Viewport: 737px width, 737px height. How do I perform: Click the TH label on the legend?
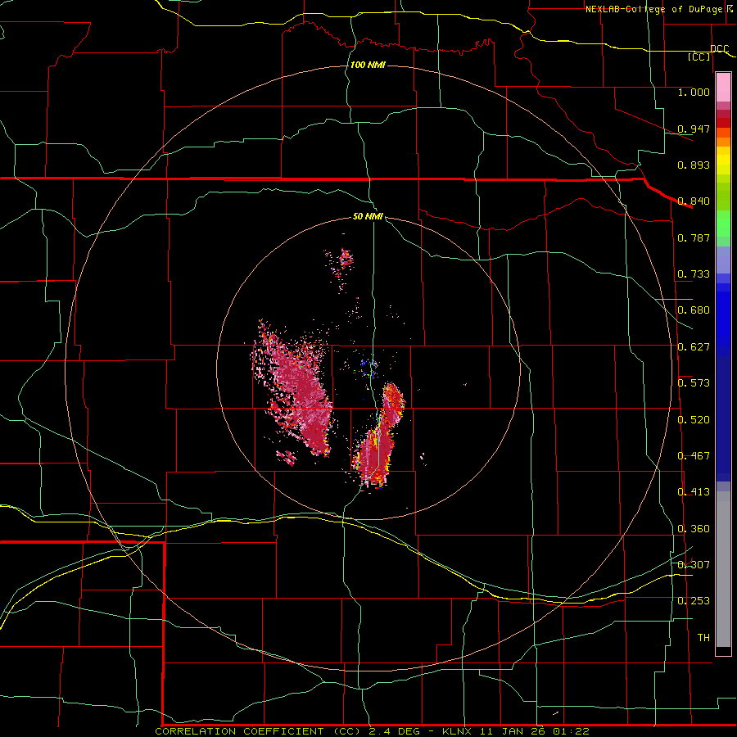click(x=703, y=638)
